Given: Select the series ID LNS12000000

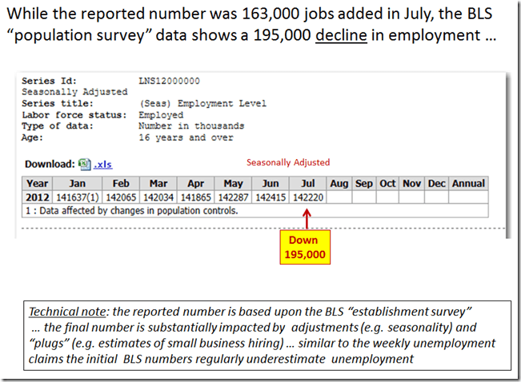Looking at the screenshot, I should (170, 82).
